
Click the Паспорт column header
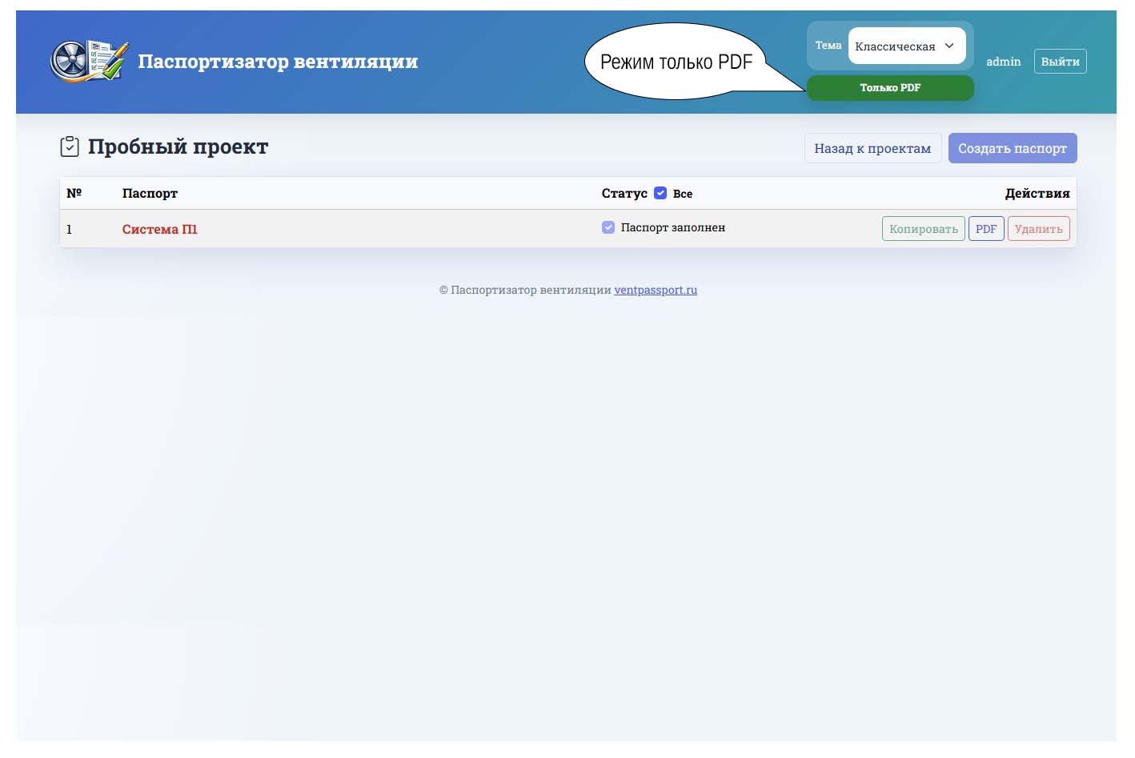[x=150, y=193]
